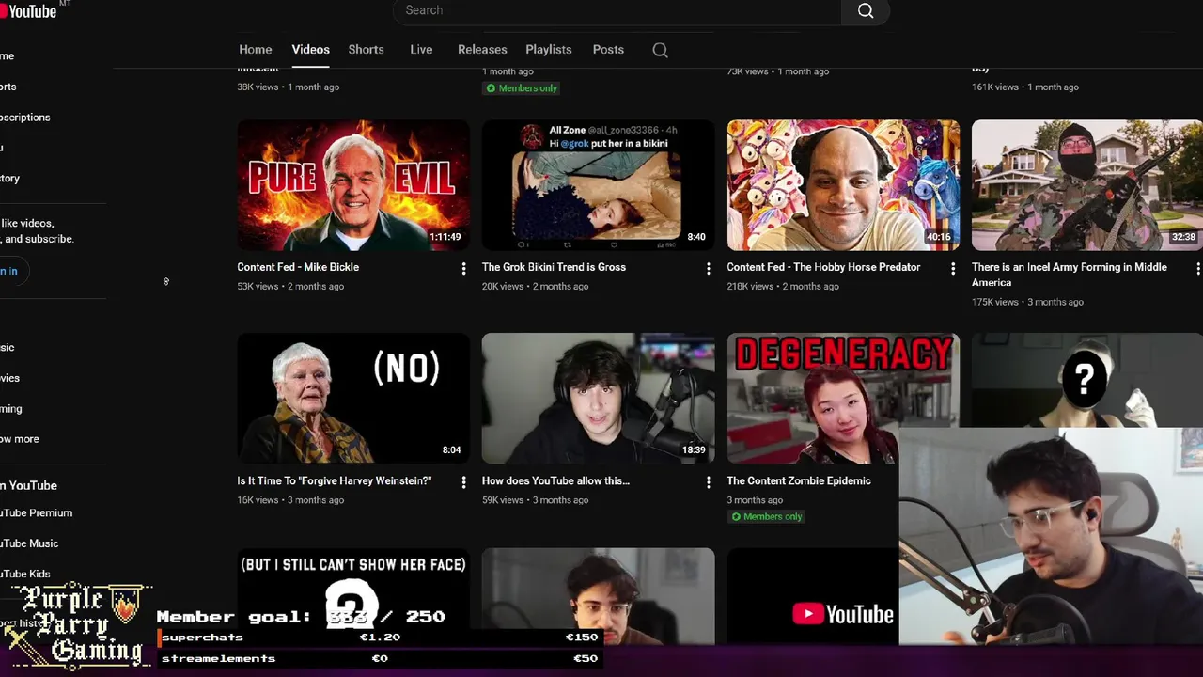Open the Incel Army video thumbnail
This screenshot has height=677, width=1203.
(x=1087, y=185)
